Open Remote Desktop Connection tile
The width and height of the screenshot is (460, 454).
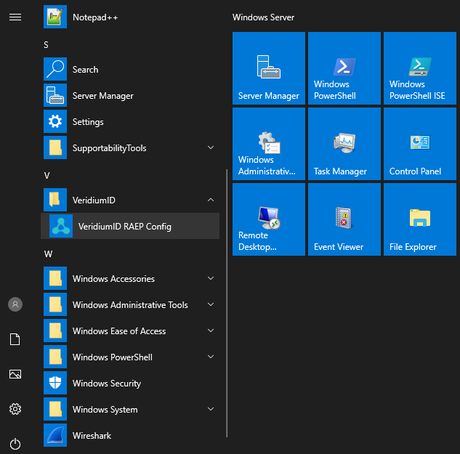(269, 220)
